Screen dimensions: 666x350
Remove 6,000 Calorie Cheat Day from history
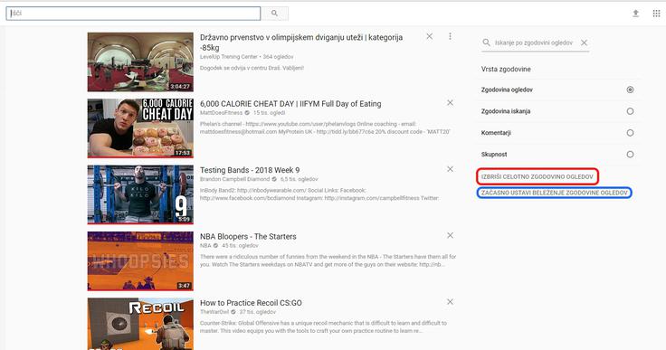[x=450, y=103]
